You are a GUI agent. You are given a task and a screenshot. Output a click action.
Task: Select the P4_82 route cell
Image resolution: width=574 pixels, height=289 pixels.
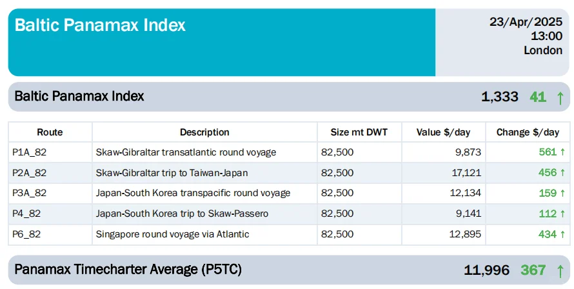(26, 214)
